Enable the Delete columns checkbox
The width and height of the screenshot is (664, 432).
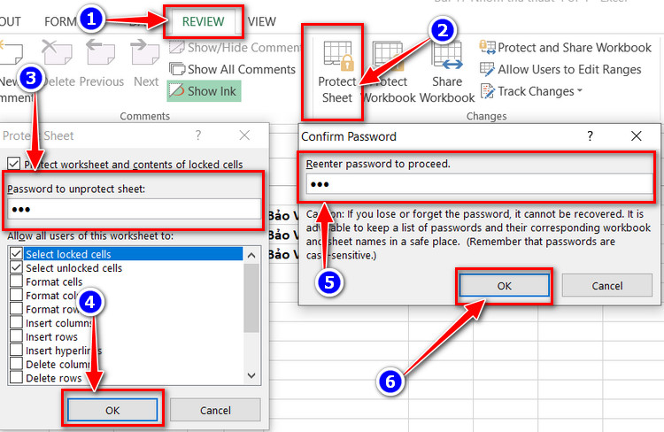16,364
